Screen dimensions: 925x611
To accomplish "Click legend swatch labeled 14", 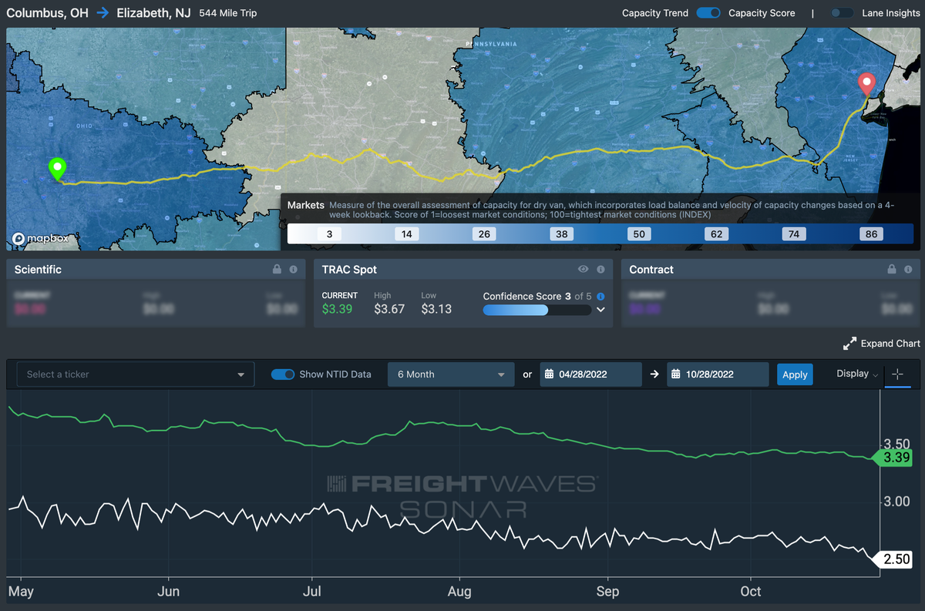I will [406, 234].
